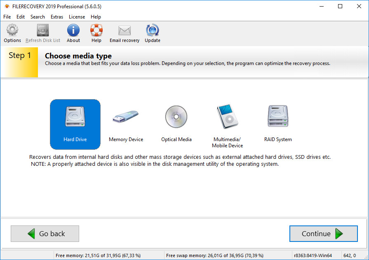Click the window resize grip in status bar
369x260 pixels.
[x=366, y=258]
